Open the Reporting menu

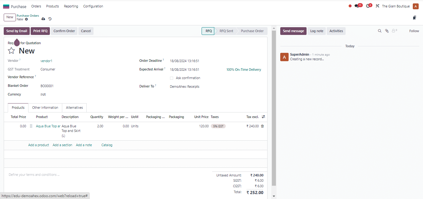tap(71, 6)
